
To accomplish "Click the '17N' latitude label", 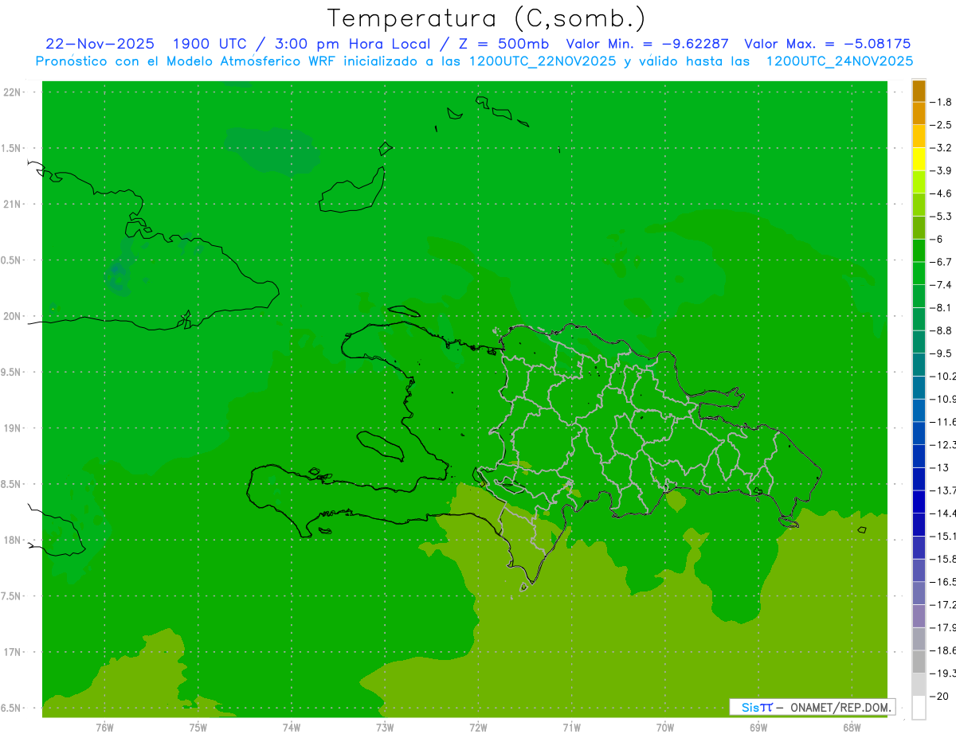I will click(13, 652).
